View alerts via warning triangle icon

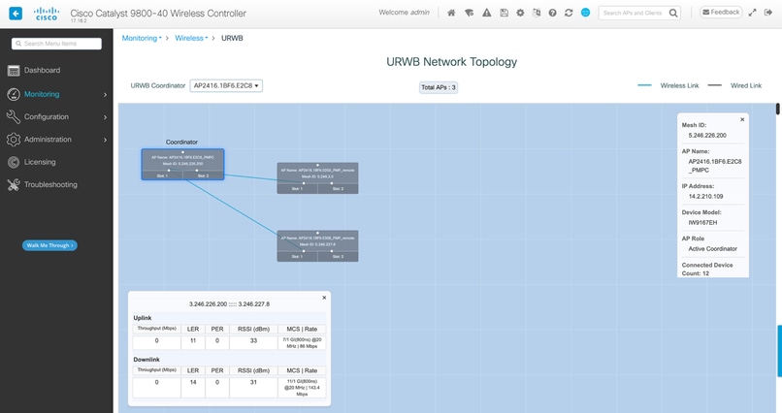tap(487, 13)
